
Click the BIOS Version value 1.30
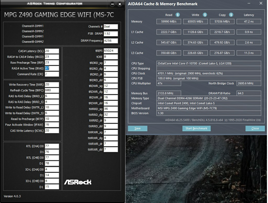(209, 113)
